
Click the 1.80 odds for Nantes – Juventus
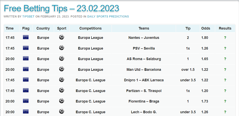[x=205, y=38]
